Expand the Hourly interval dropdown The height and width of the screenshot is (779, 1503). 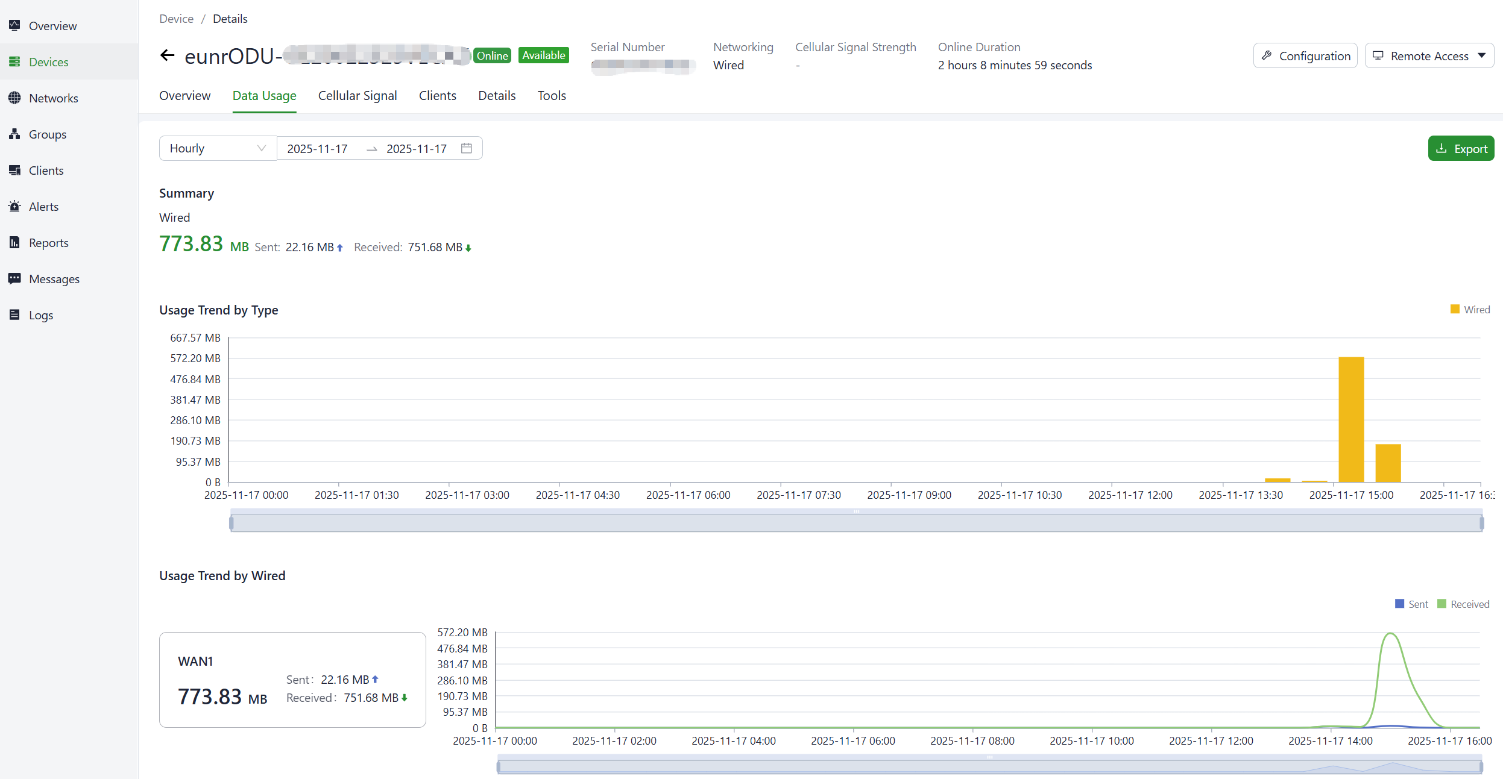tap(217, 148)
